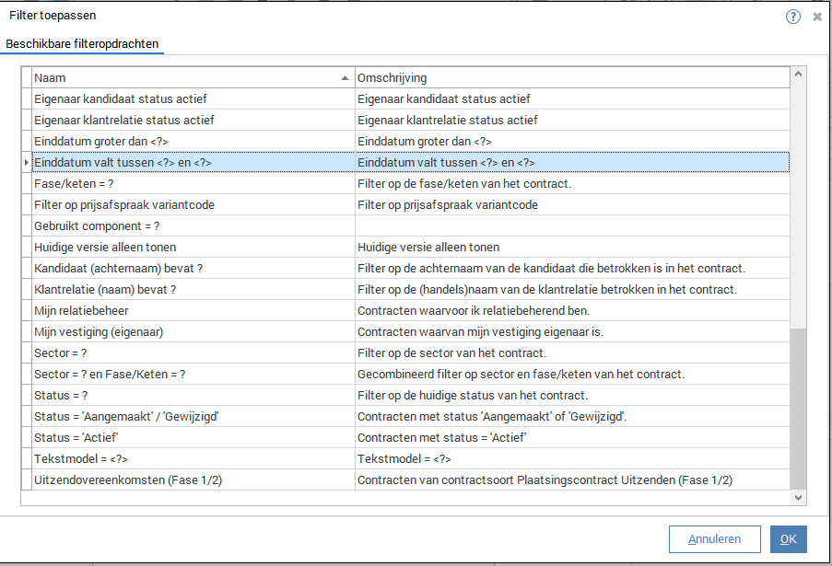
Task: Select the 'Einddatum groter dan <?>' filter
Action: point(100,141)
